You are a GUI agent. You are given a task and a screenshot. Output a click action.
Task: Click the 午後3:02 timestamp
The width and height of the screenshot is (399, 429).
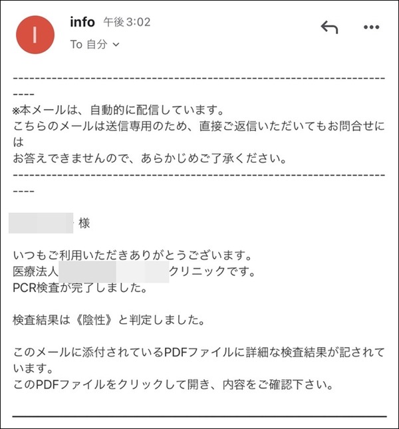(127, 22)
